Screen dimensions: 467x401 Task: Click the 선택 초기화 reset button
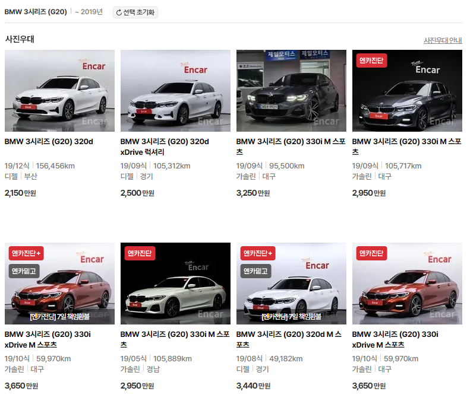point(135,12)
